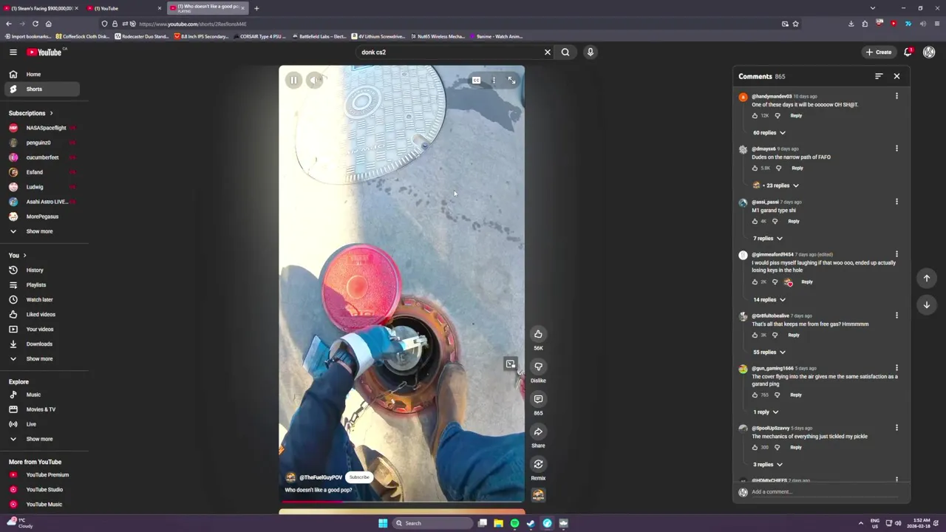Image resolution: width=946 pixels, height=532 pixels.
Task: Click the Create button
Action: pyautogui.click(x=879, y=52)
